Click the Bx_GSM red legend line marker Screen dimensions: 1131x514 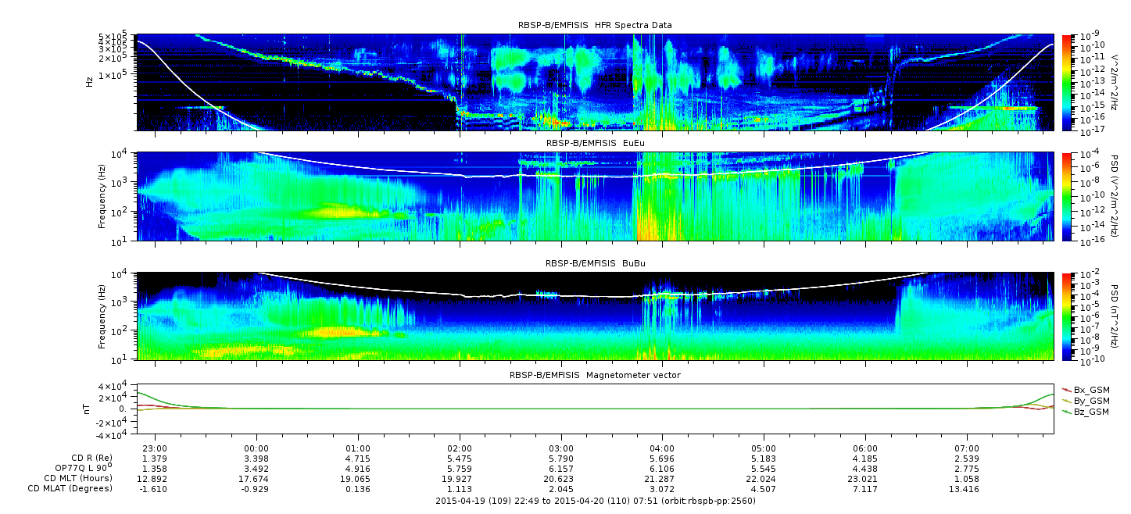[1066, 389]
